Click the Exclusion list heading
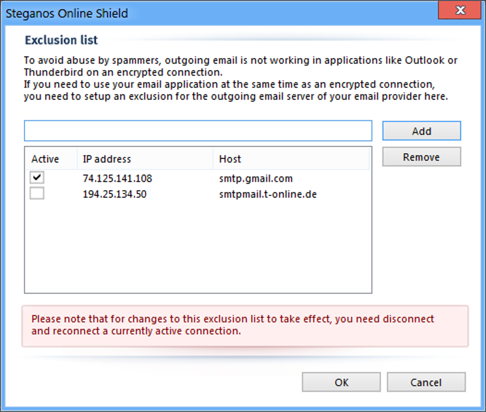 coord(61,40)
